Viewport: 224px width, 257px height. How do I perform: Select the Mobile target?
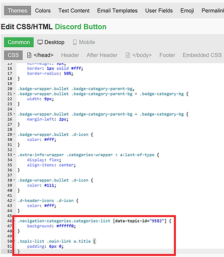pyautogui.click(x=84, y=42)
